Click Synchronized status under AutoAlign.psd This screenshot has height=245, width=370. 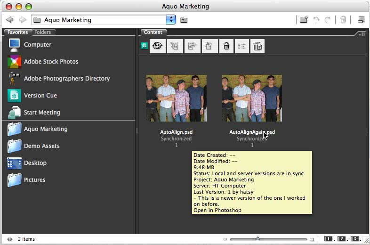[x=176, y=139]
